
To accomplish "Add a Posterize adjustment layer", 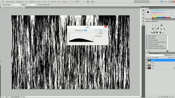I will [154, 33].
